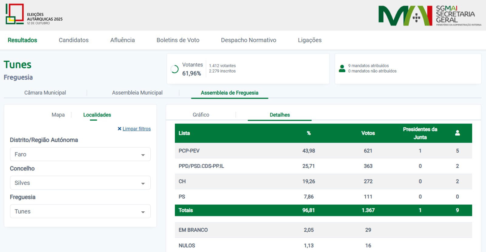Click the X icon beside Limpar filtros
The image size is (486, 252).
point(119,129)
